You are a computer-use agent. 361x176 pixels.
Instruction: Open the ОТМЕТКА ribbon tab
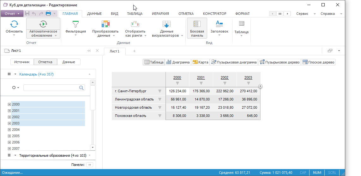pyautogui.click(x=186, y=14)
